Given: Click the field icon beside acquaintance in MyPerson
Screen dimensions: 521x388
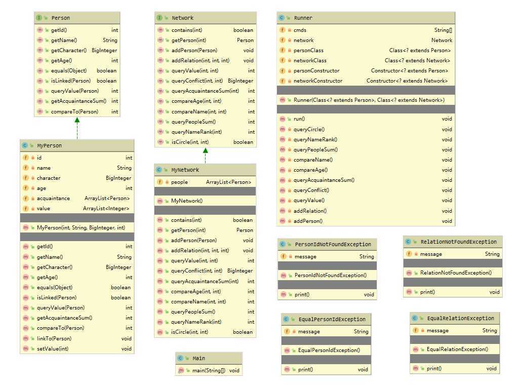Looking at the screenshot, I should point(26,198).
